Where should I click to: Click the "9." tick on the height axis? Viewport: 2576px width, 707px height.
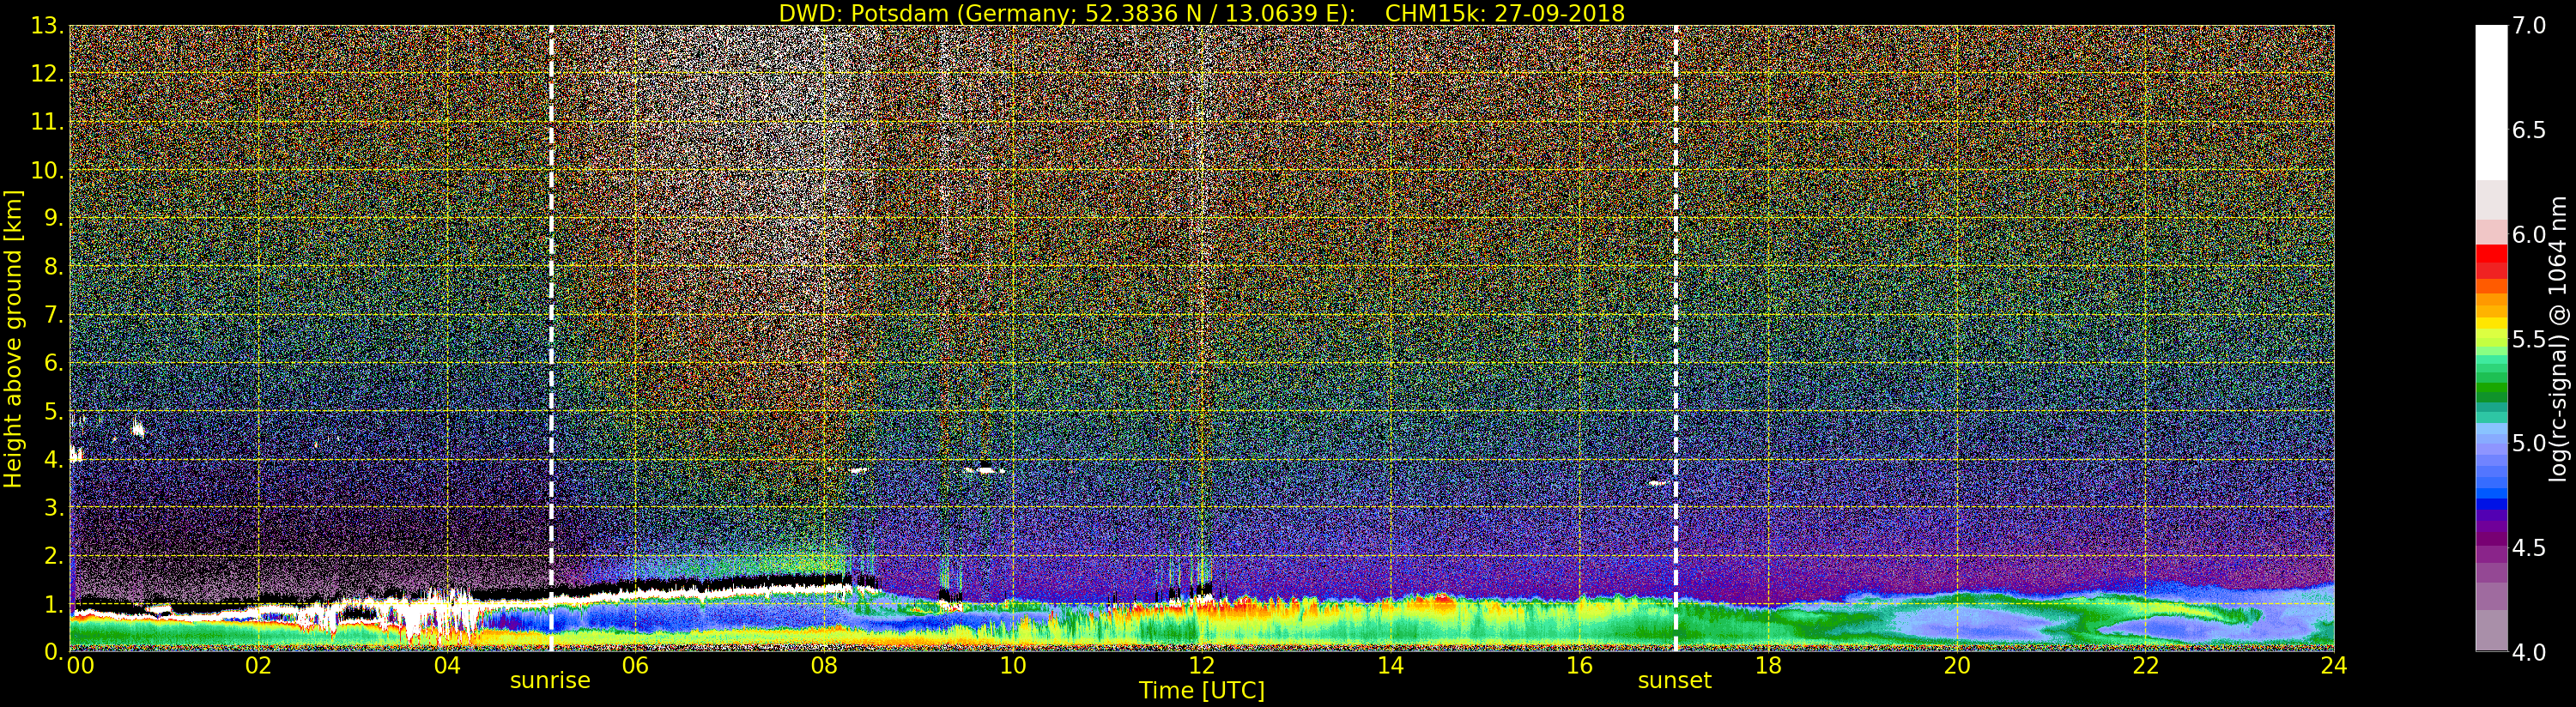click(54, 218)
